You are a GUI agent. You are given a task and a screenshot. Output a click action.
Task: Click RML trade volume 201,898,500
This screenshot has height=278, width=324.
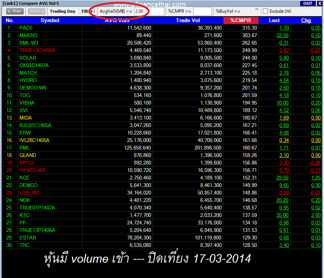tap(208, 148)
